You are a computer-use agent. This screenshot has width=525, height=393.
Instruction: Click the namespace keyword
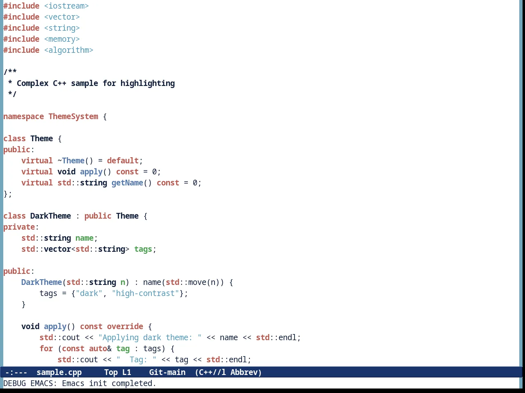[x=23, y=116]
